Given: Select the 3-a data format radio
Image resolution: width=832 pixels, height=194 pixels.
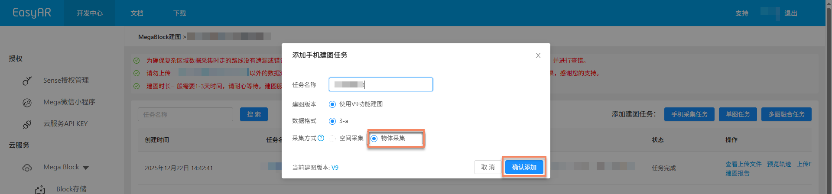Looking at the screenshot, I should pyautogui.click(x=332, y=121).
